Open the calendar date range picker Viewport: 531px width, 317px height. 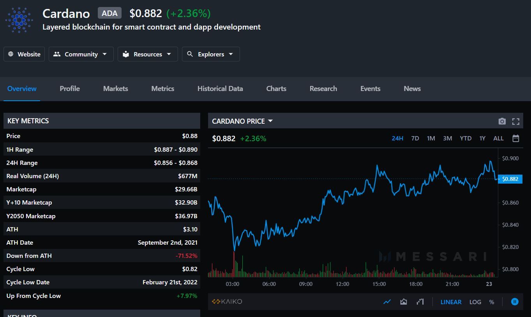point(516,138)
